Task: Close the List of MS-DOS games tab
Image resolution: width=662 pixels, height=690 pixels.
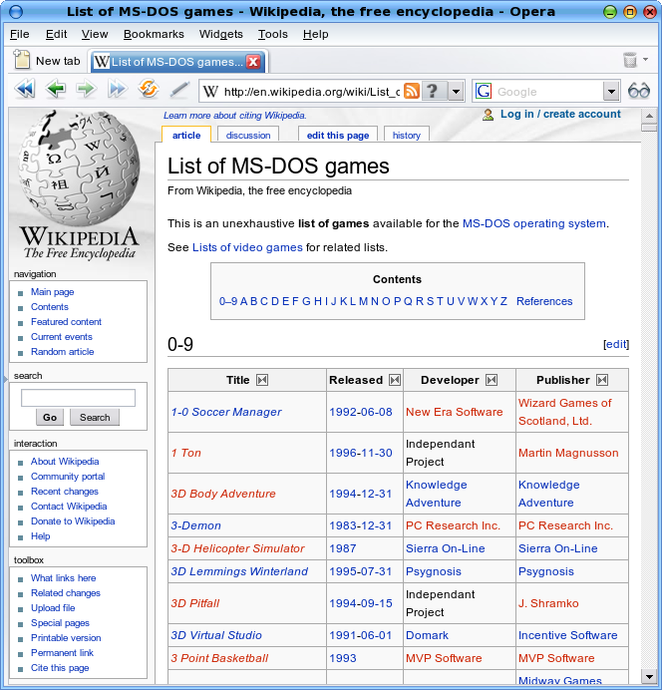Action: [253, 62]
